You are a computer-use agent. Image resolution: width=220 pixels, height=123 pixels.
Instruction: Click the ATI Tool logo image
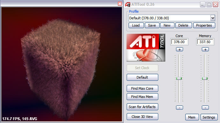click(146, 48)
